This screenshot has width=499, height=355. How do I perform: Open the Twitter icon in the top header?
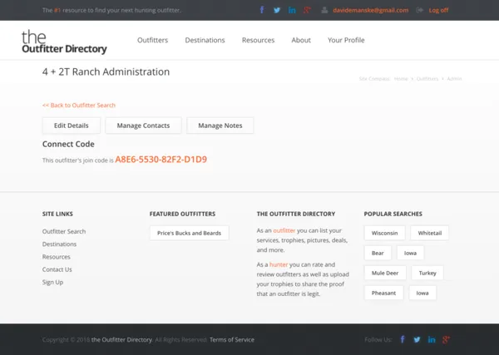point(277,10)
